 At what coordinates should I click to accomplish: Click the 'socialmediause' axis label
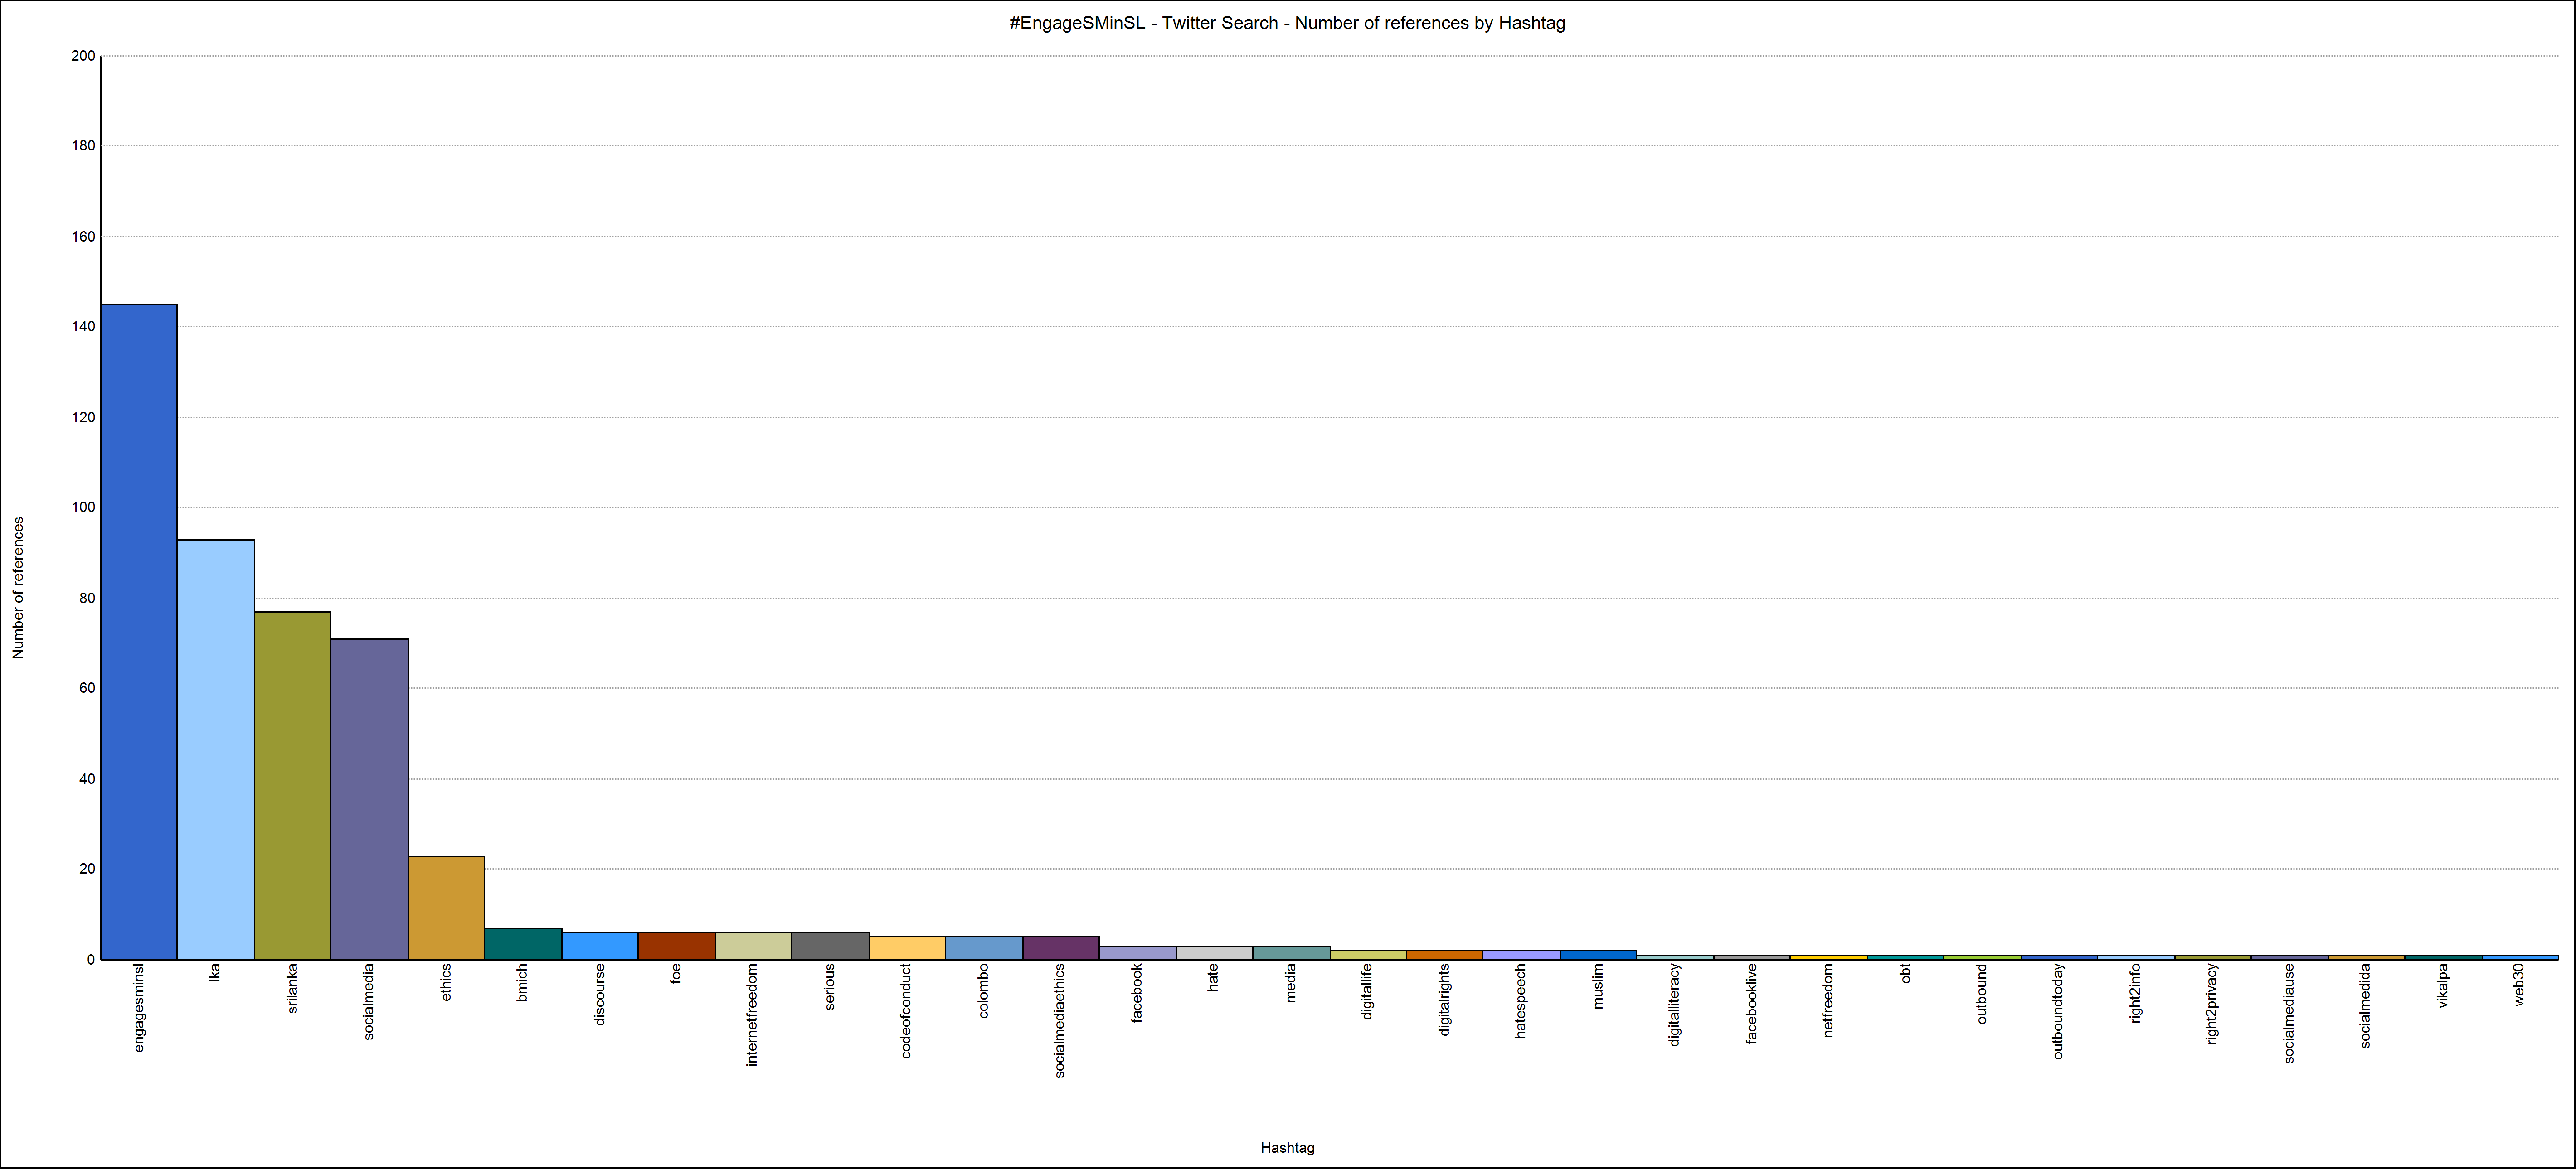(2290, 1013)
